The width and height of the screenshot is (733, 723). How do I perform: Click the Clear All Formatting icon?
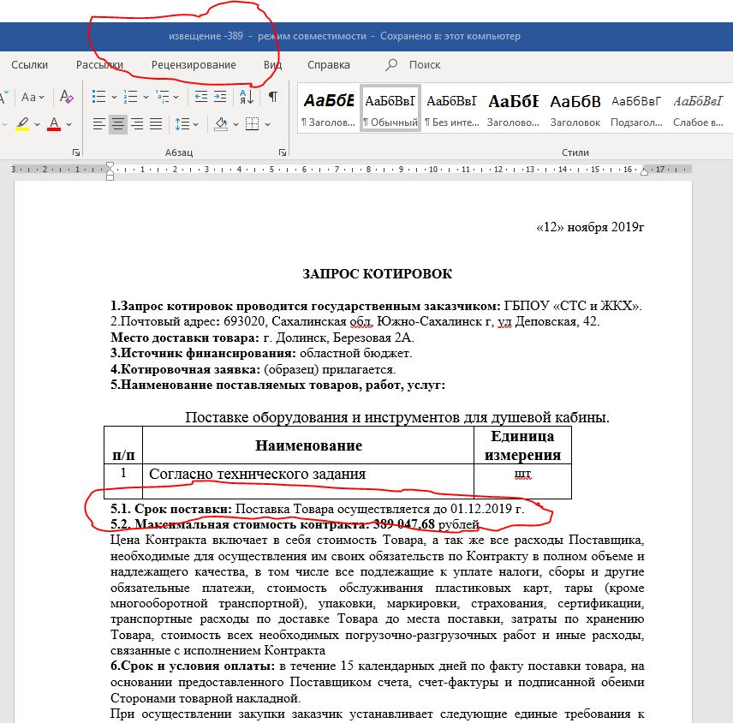coord(67,97)
